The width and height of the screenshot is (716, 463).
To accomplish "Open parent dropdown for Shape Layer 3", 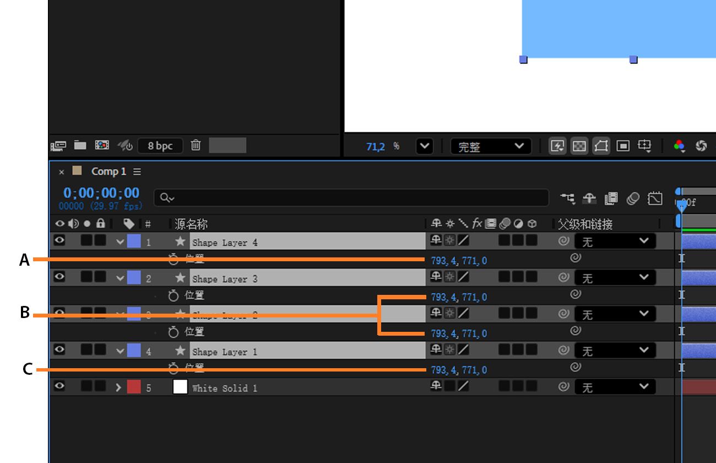I will [615, 278].
